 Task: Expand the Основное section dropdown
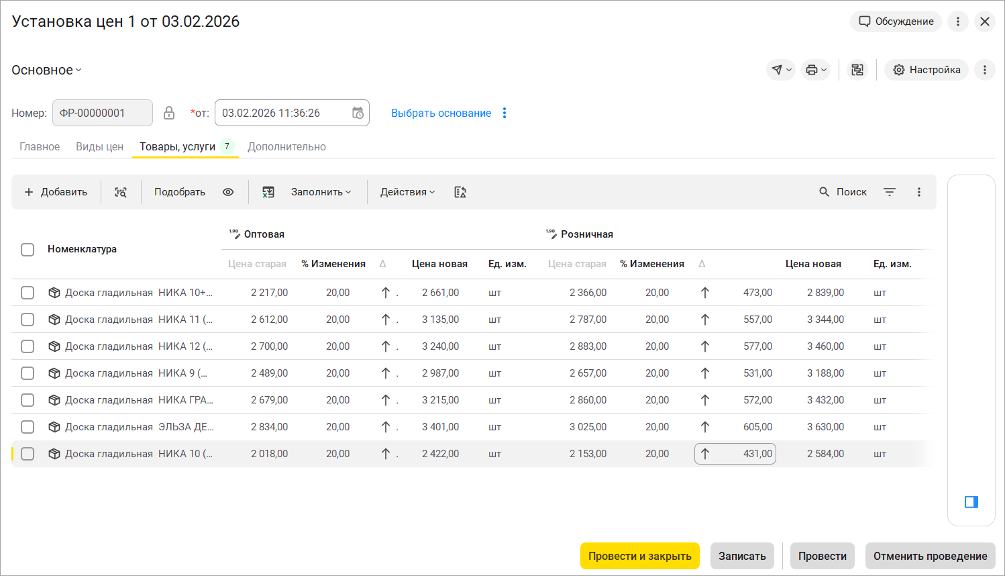point(46,70)
